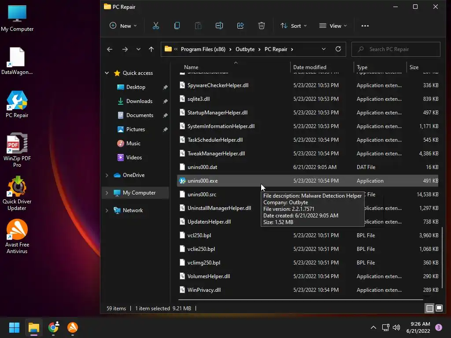This screenshot has height=338, width=451.
Task: Click the Cut scissors icon in toolbar
Action: (155, 26)
